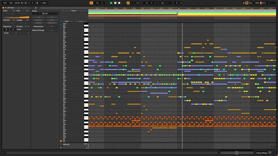278x156 pixels.
Task: Click the lower triangle below Velocity expander
Action: click(61, 147)
